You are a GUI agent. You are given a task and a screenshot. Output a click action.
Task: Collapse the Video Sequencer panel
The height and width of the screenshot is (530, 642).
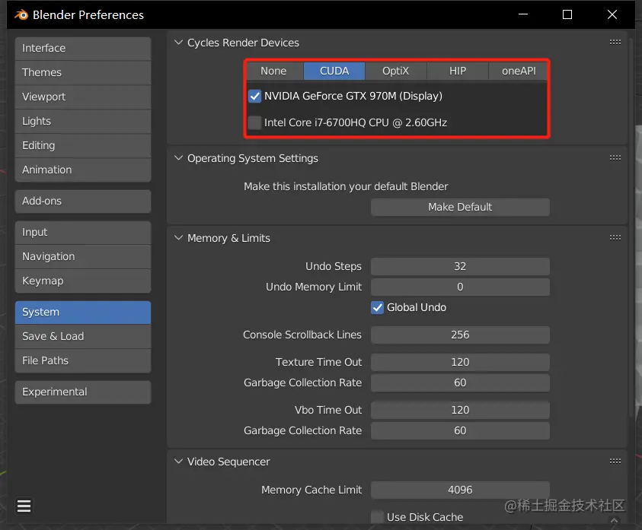click(x=178, y=462)
